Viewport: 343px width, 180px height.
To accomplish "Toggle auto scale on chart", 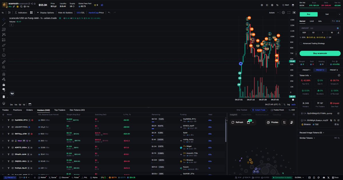I will pyautogui.click(x=294, y=104).
